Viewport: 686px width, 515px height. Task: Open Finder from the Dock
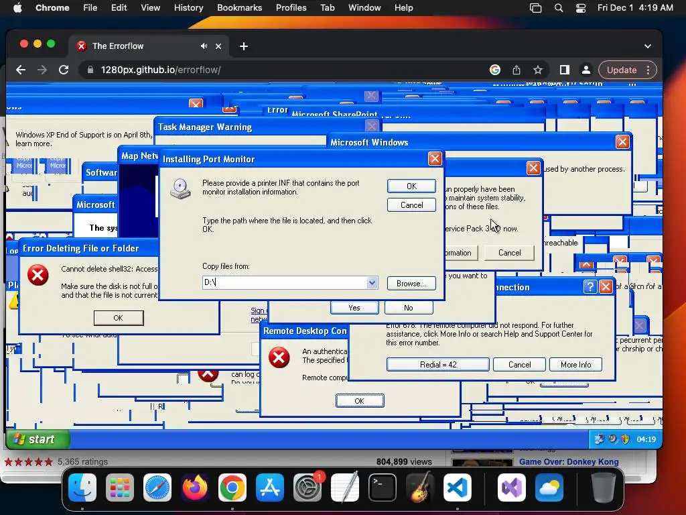click(x=82, y=488)
